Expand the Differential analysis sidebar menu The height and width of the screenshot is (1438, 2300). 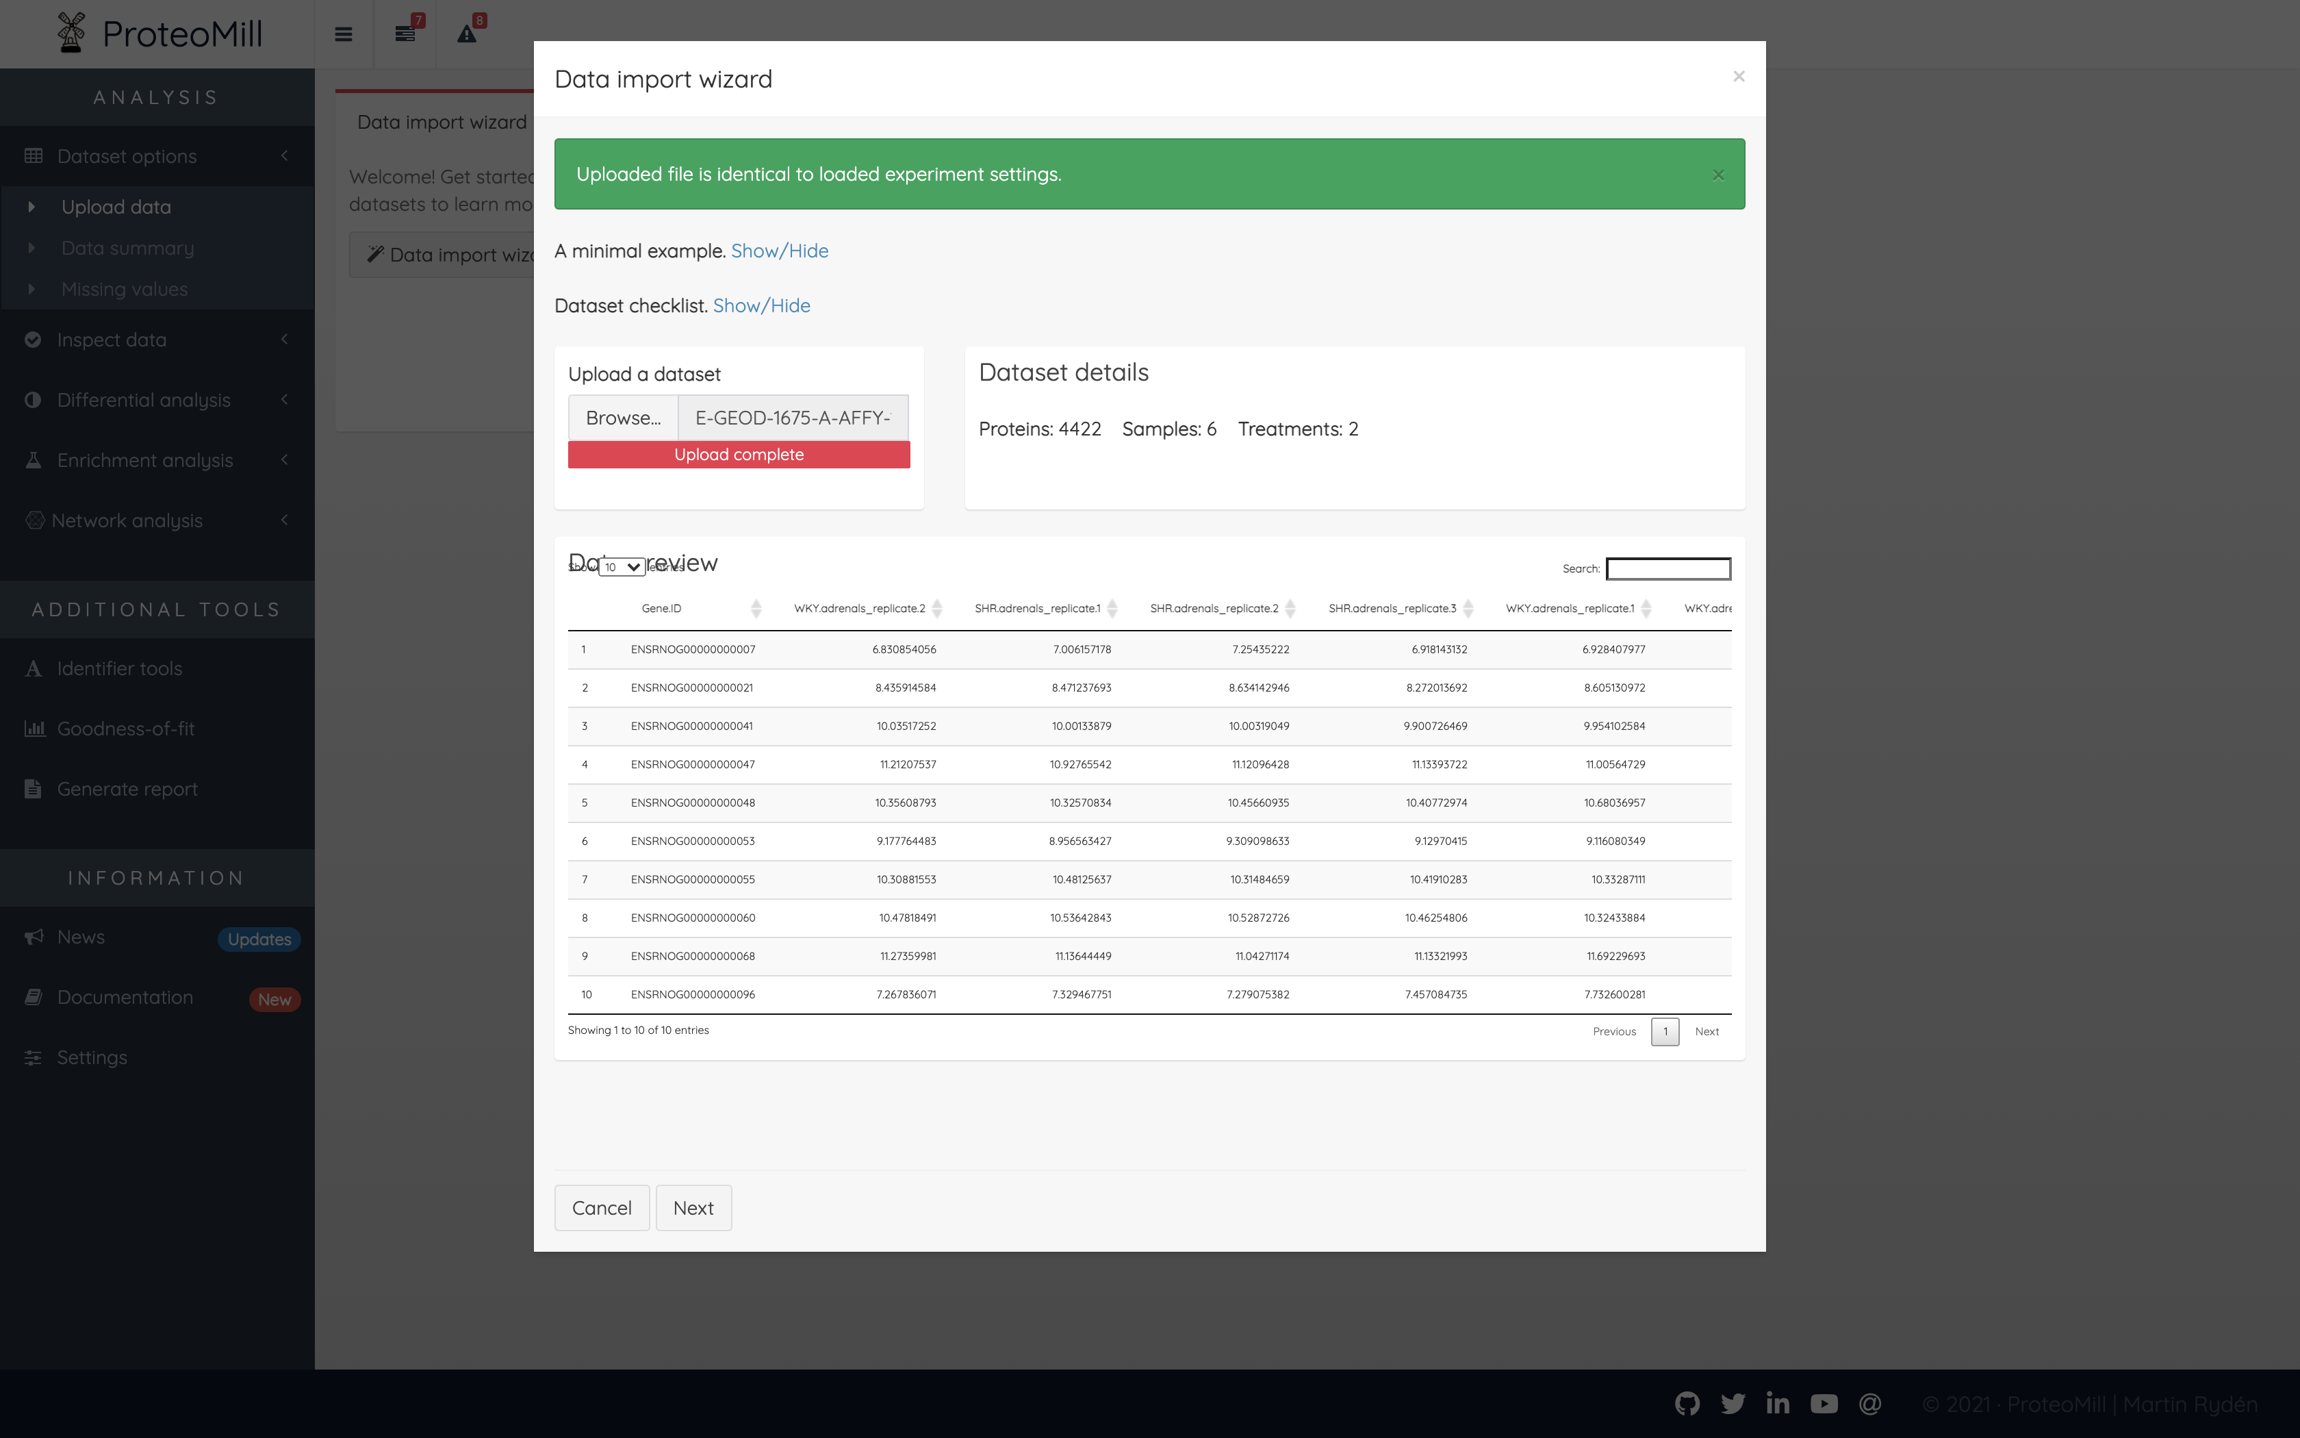[144, 401]
